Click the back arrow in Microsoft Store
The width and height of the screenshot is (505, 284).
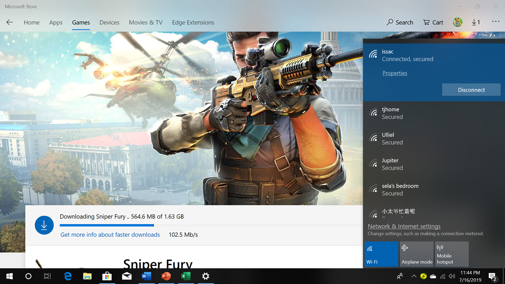point(9,22)
